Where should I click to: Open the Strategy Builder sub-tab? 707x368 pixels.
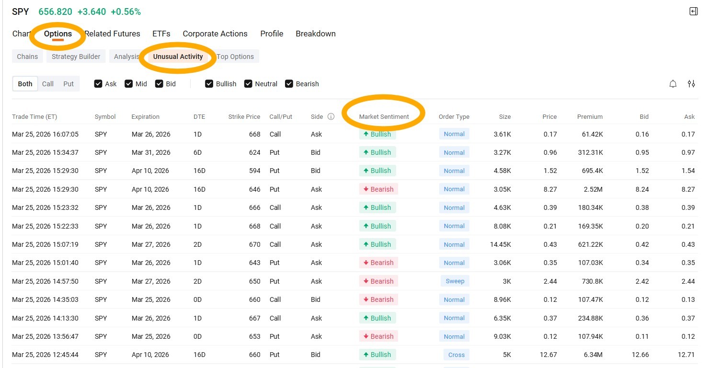click(76, 57)
